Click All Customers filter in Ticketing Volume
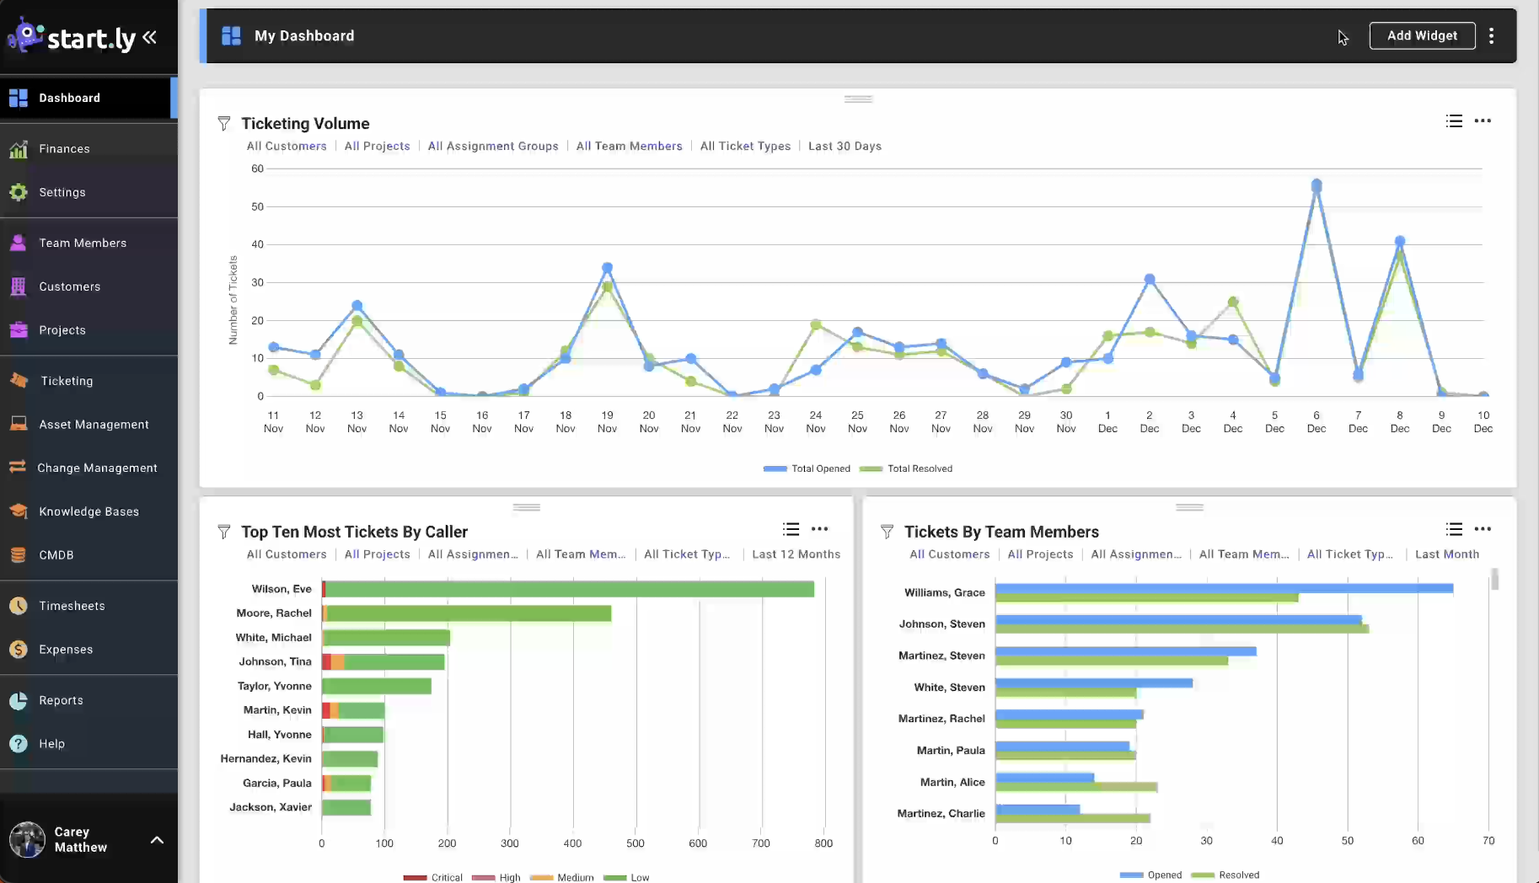This screenshot has width=1539, height=883. (286, 146)
